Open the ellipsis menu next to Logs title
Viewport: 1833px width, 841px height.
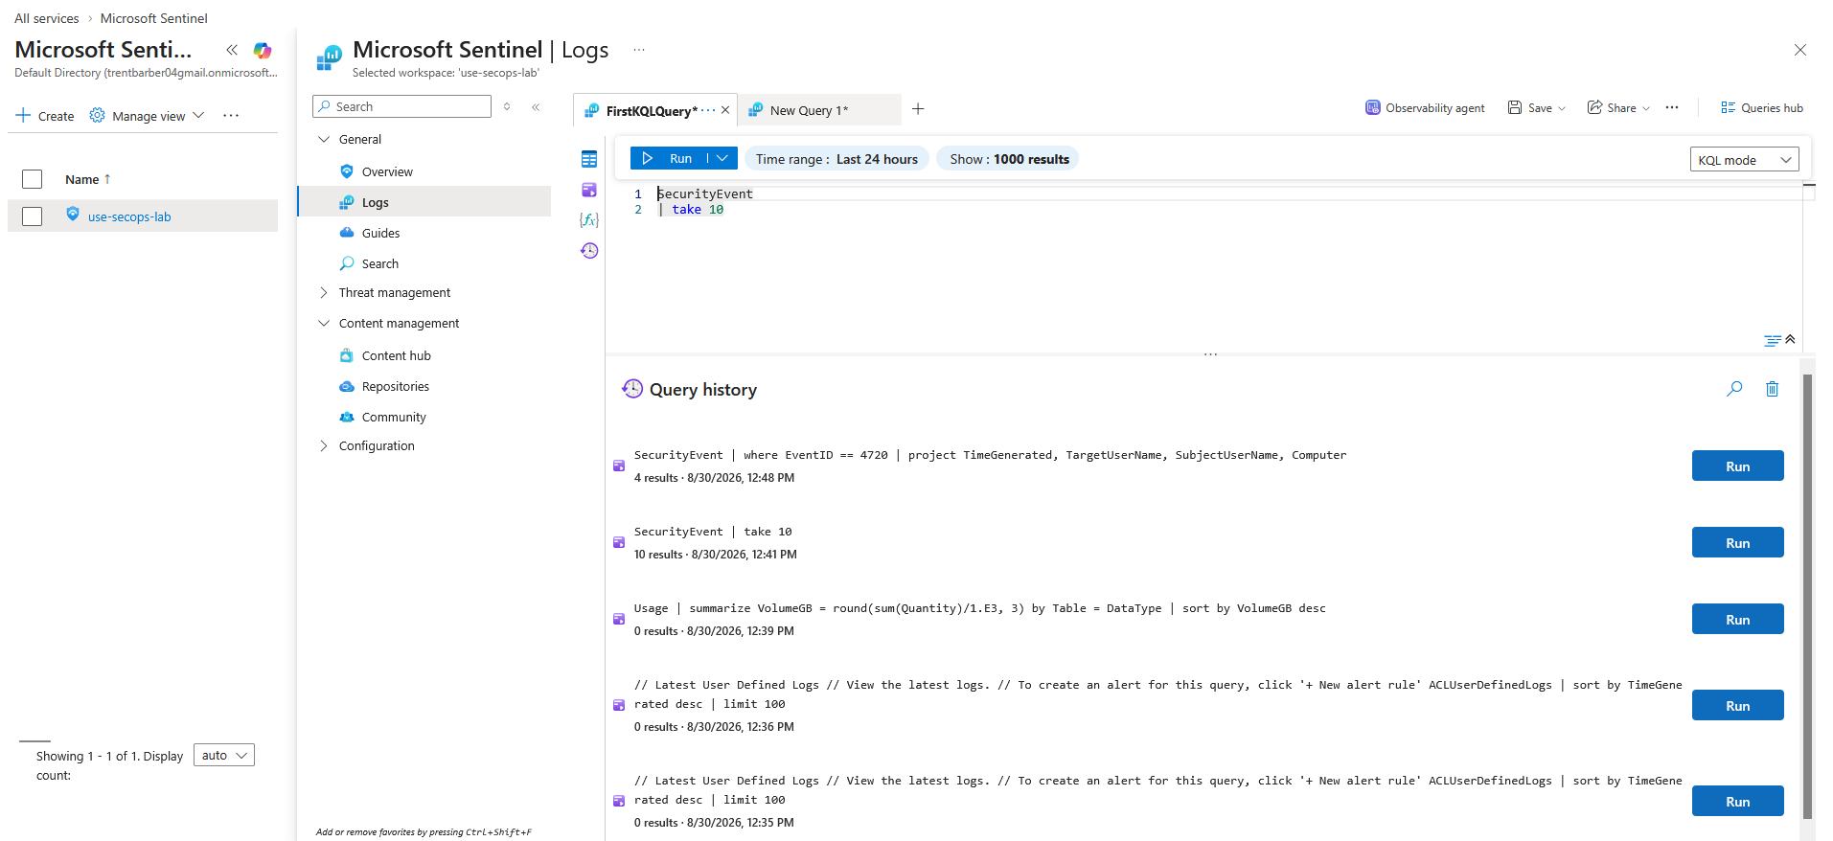click(x=639, y=50)
